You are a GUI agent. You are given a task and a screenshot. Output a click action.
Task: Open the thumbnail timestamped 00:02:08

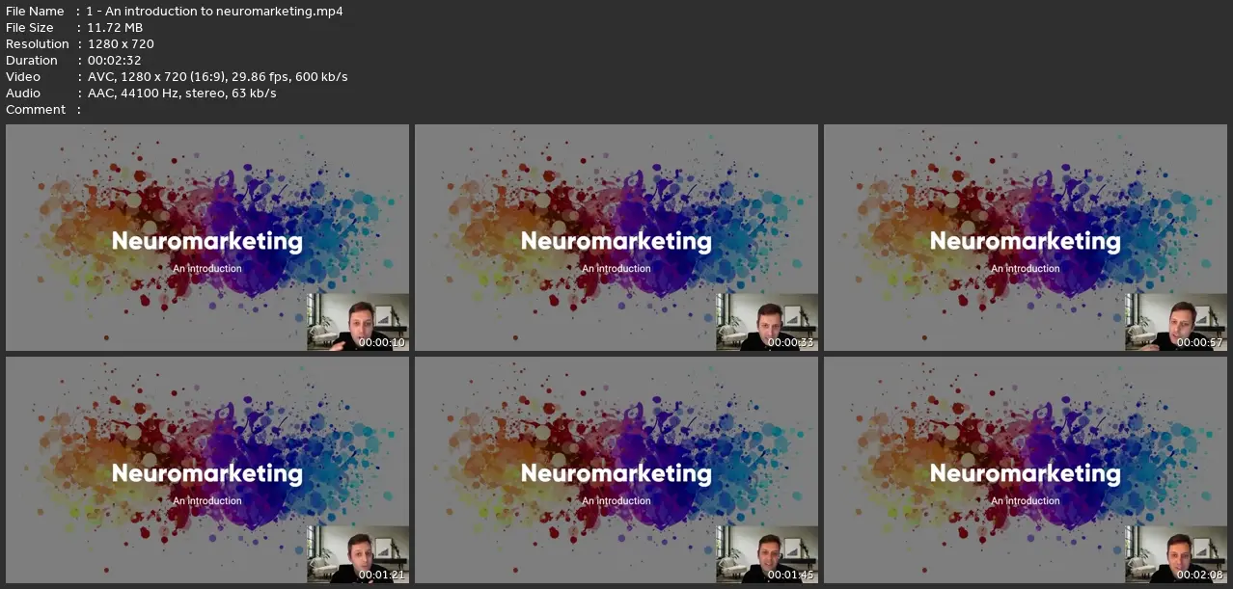1026,469
